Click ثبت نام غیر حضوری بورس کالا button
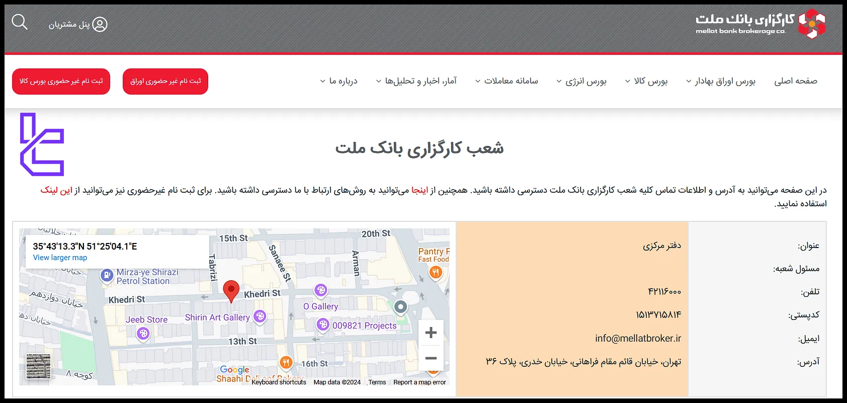The height and width of the screenshot is (403, 847). click(61, 82)
